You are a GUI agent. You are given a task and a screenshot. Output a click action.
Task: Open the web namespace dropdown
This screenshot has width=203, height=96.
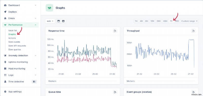point(50,21)
